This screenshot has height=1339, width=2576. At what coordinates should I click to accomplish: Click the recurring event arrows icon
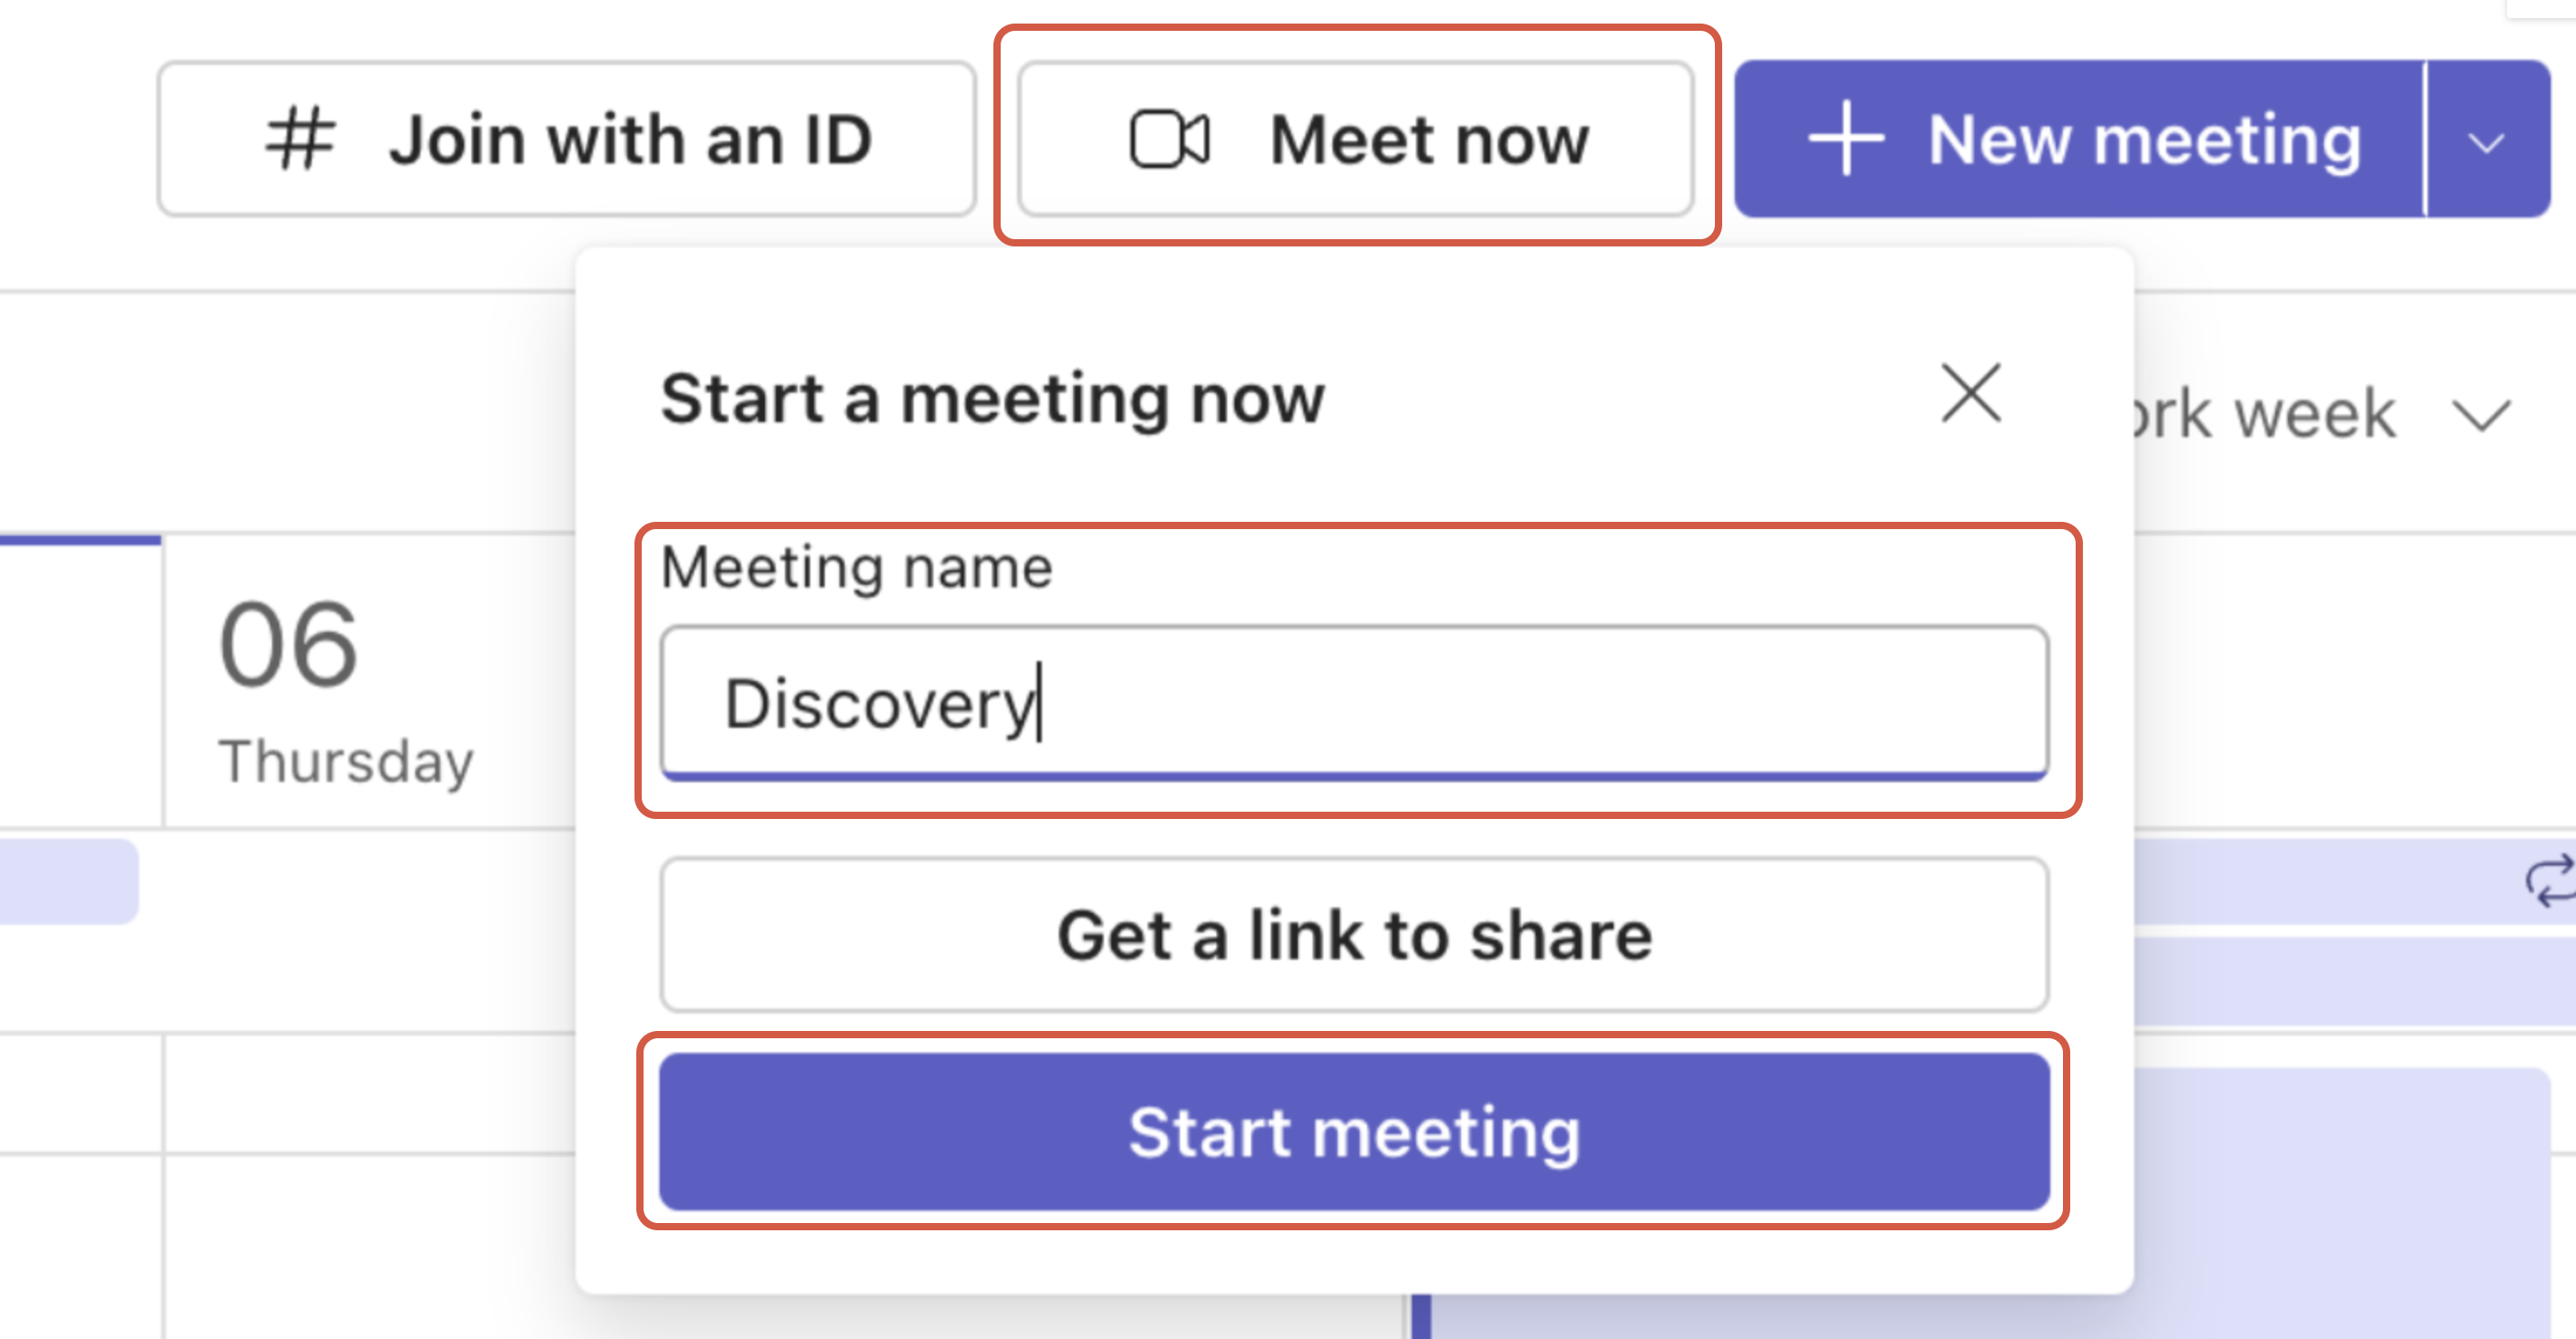pyautogui.click(x=2548, y=881)
